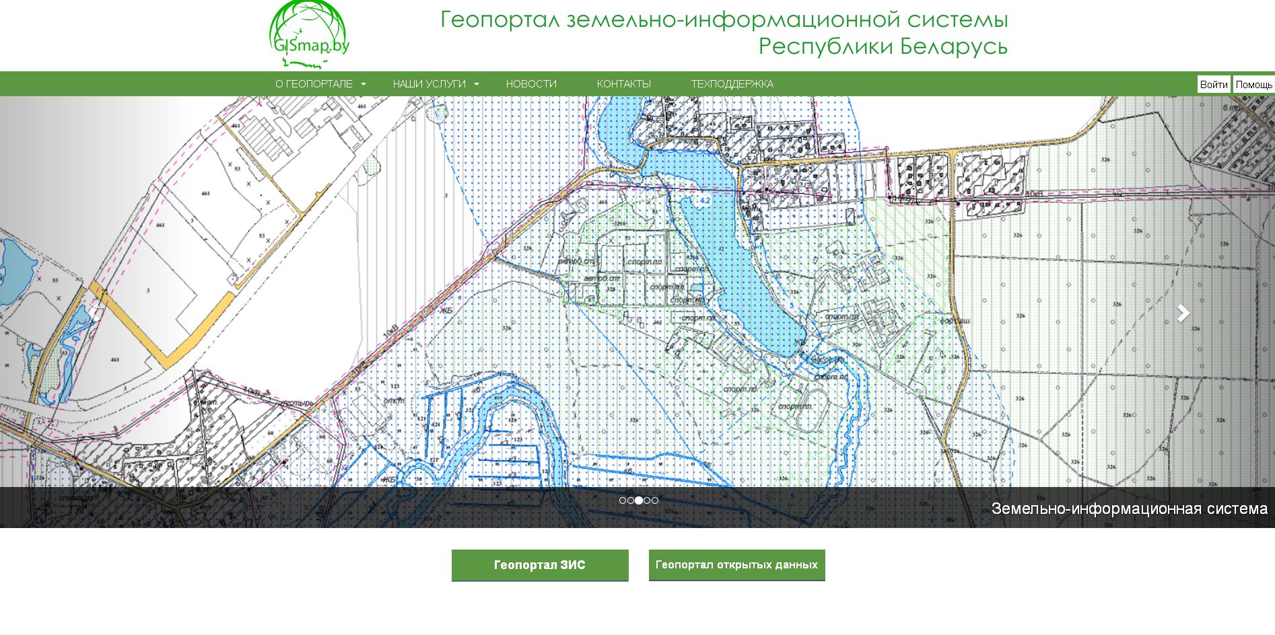The width and height of the screenshot is (1275, 635).
Task: Select the second carousel slide indicator
Action: (631, 500)
